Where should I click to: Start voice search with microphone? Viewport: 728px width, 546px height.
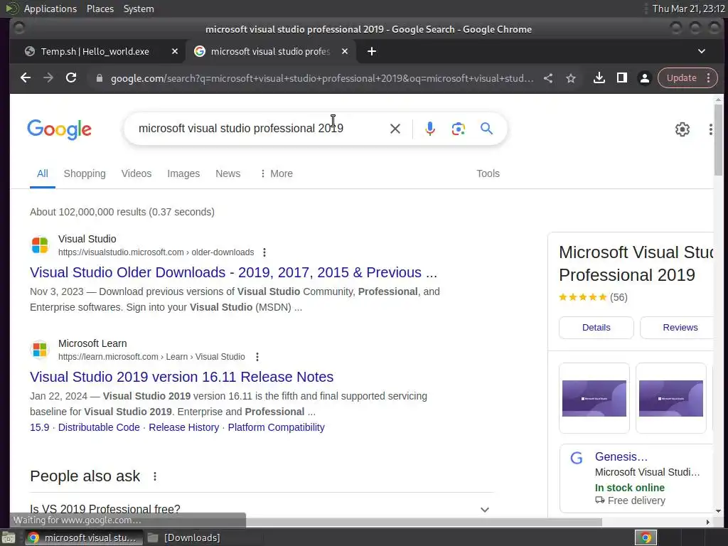click(430, 129)
